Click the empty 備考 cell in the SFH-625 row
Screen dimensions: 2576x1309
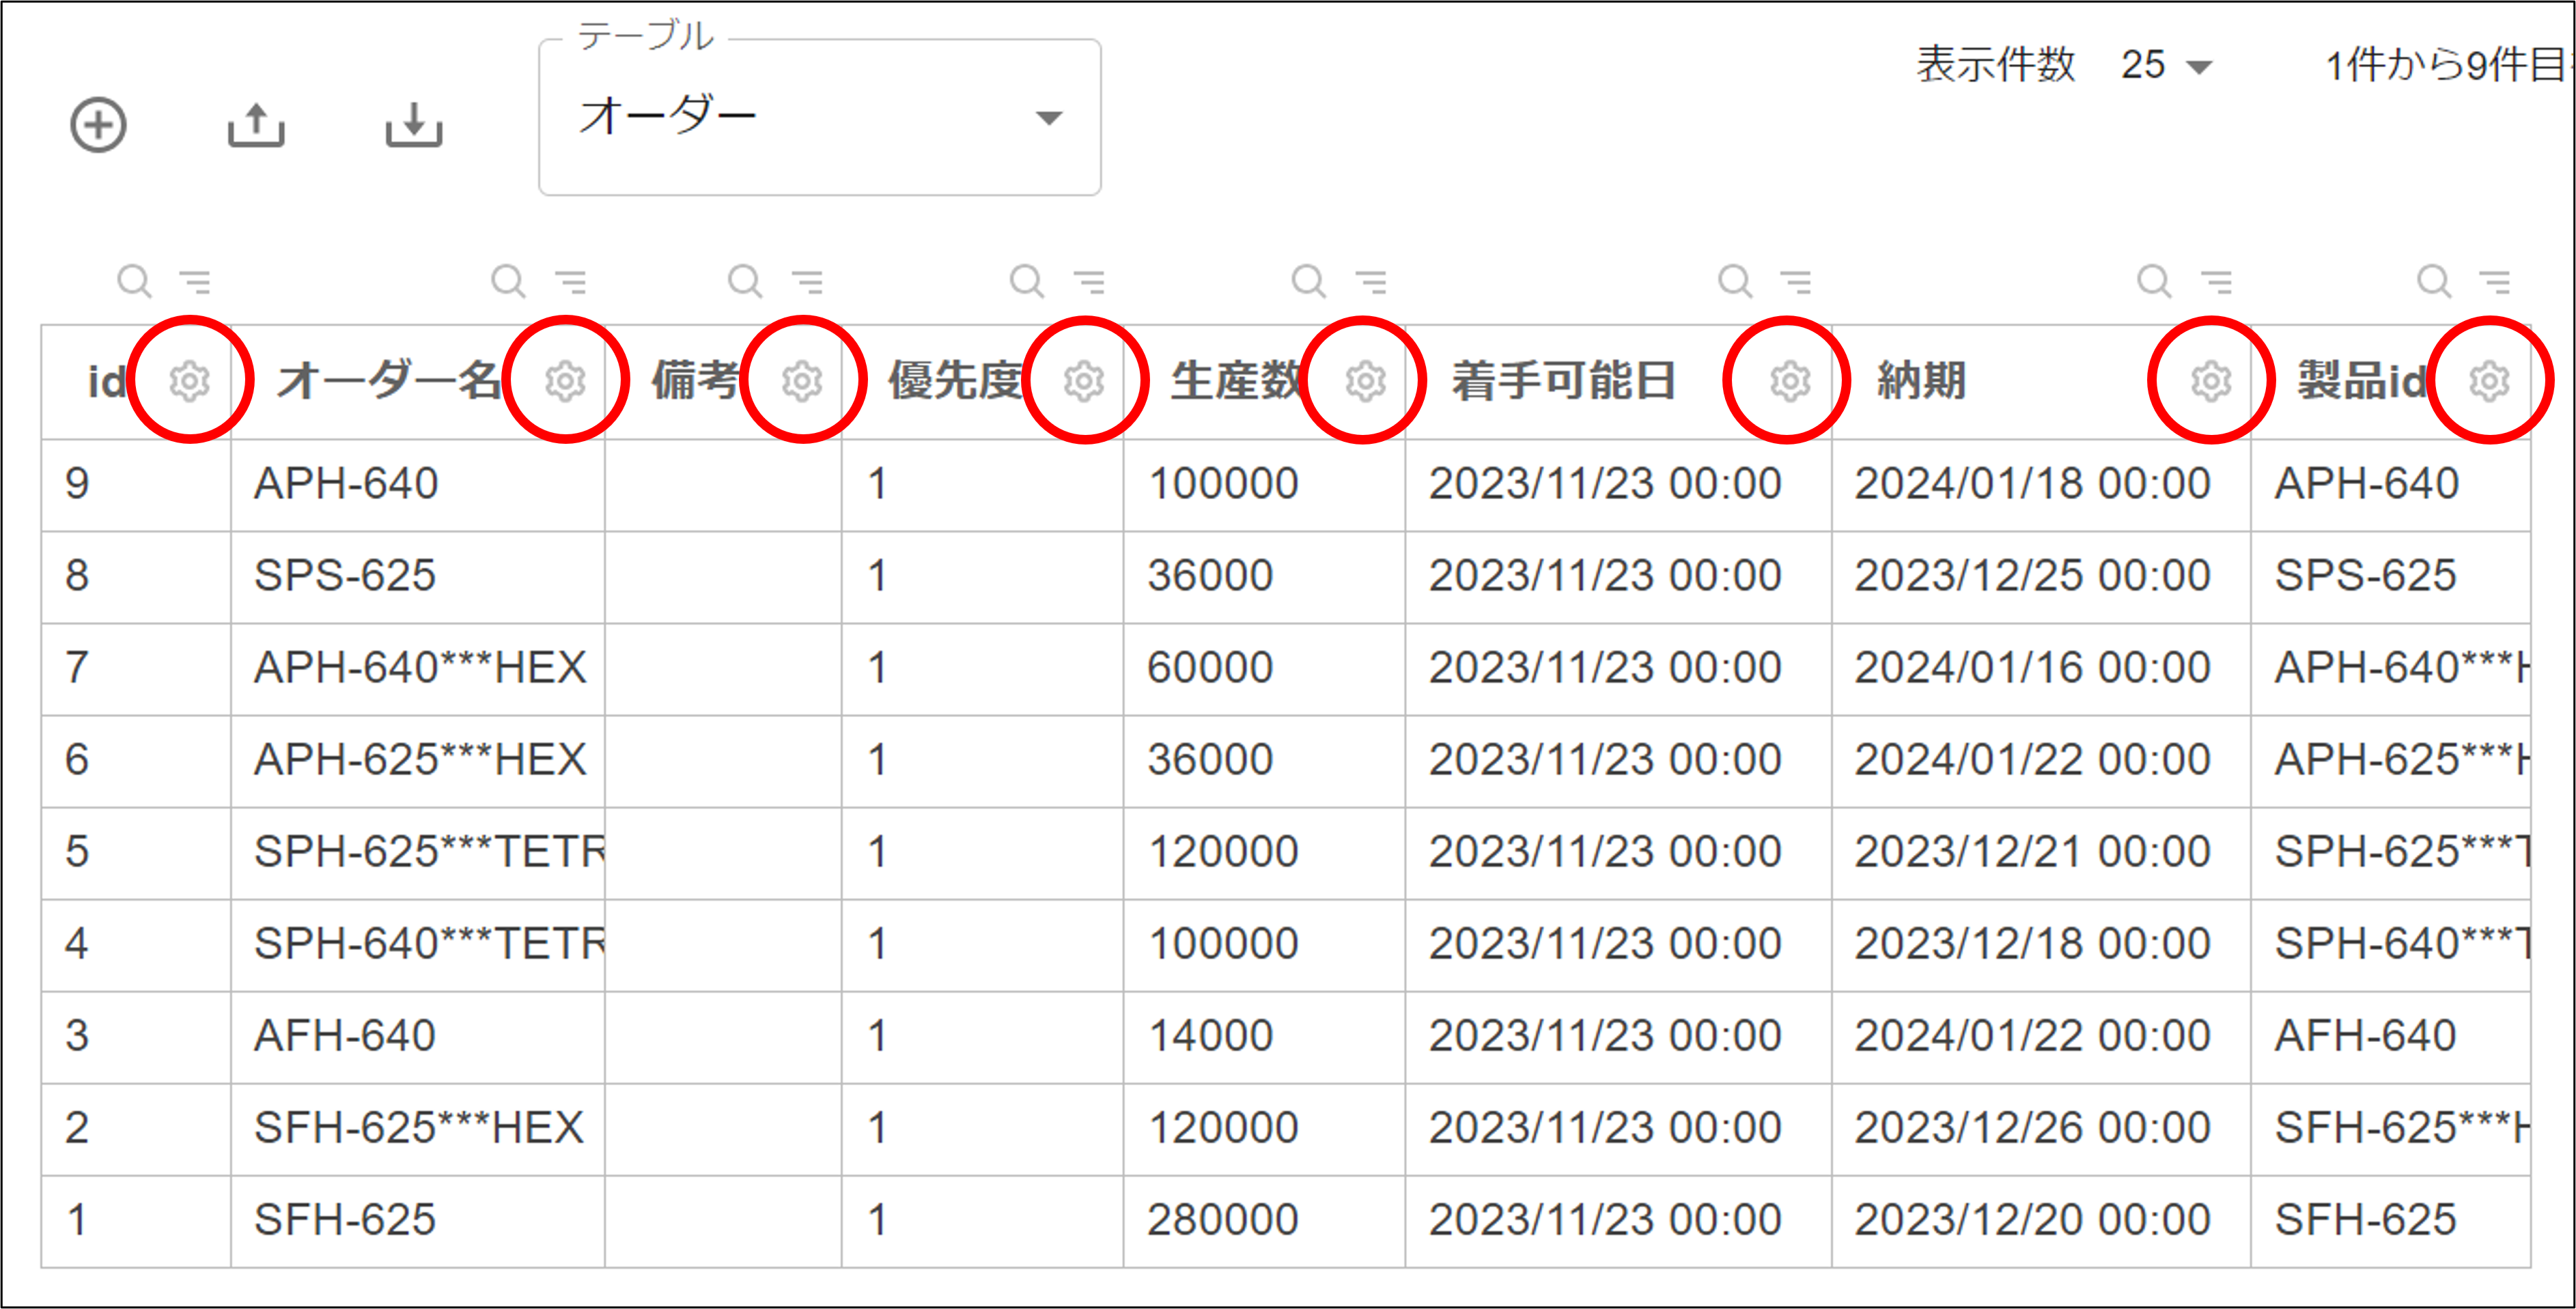(723, 1221)
